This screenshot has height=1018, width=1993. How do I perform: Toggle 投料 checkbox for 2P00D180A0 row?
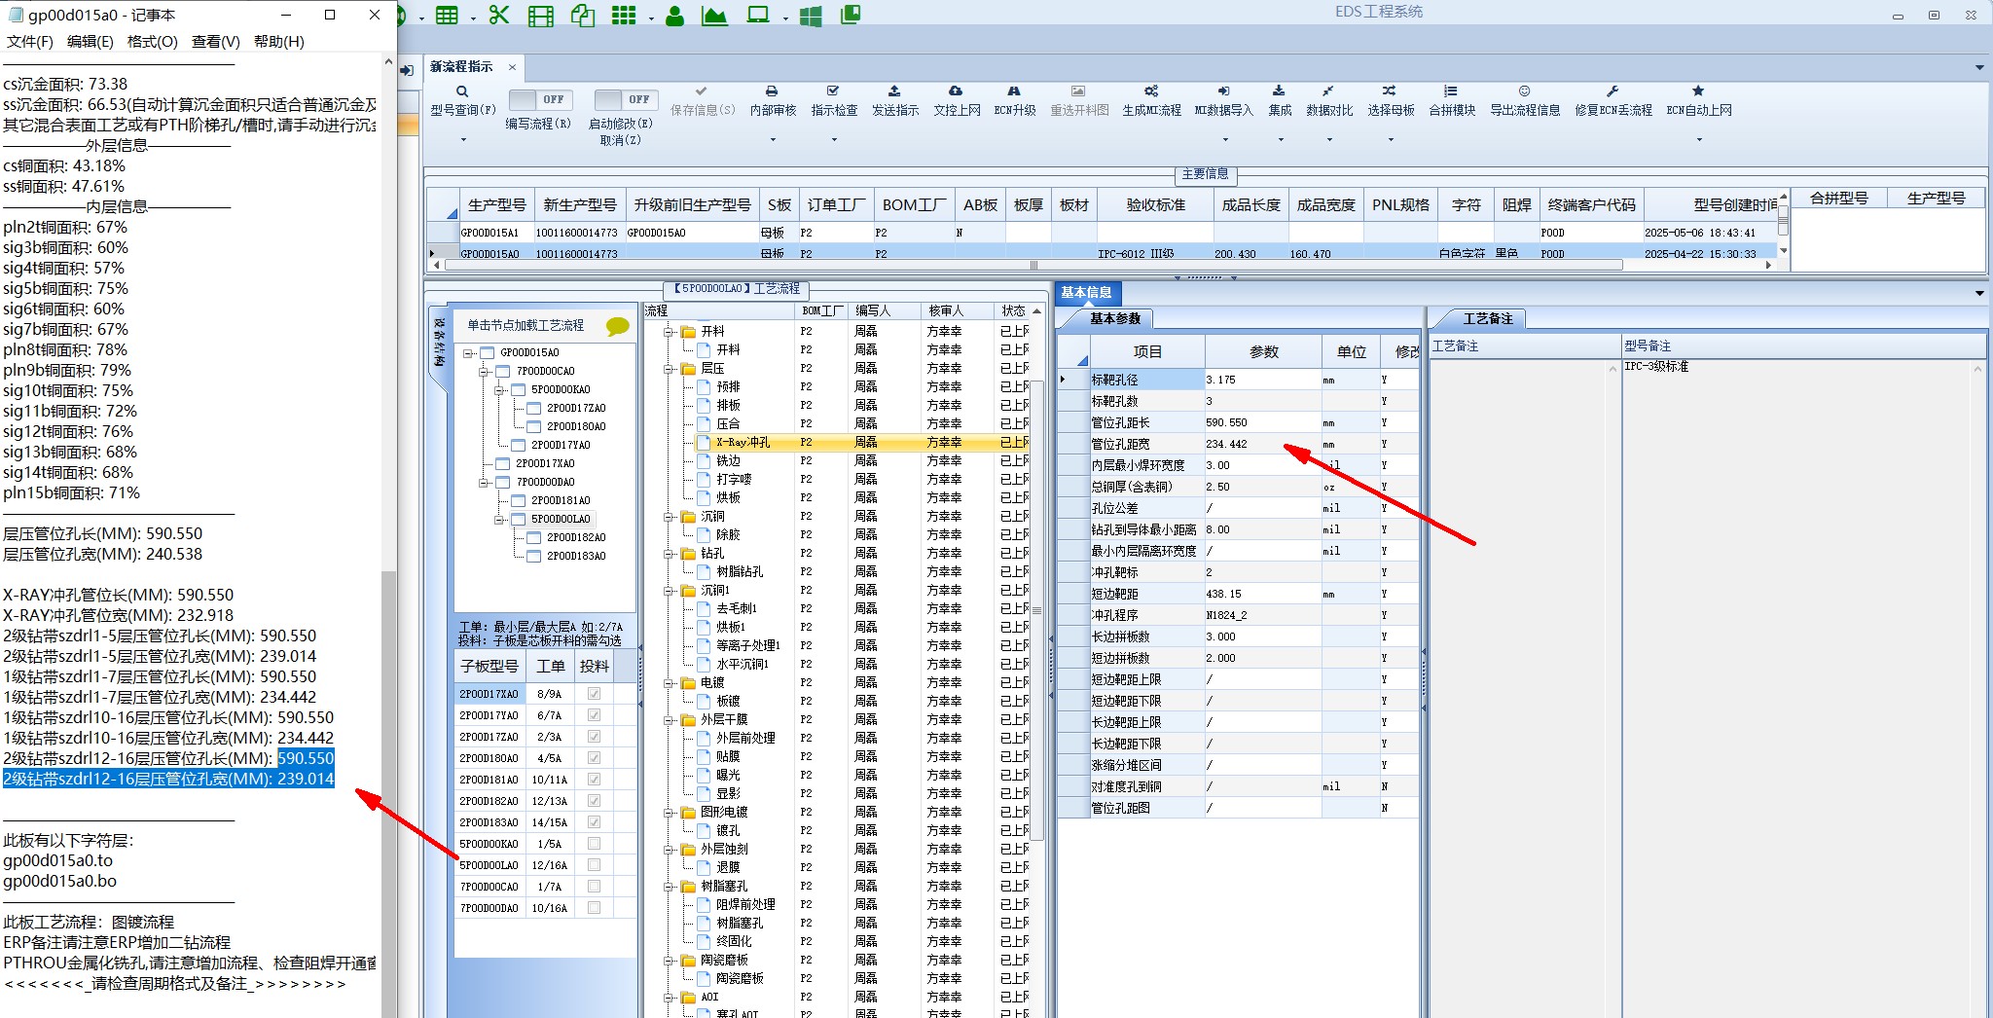pos(594,758)
